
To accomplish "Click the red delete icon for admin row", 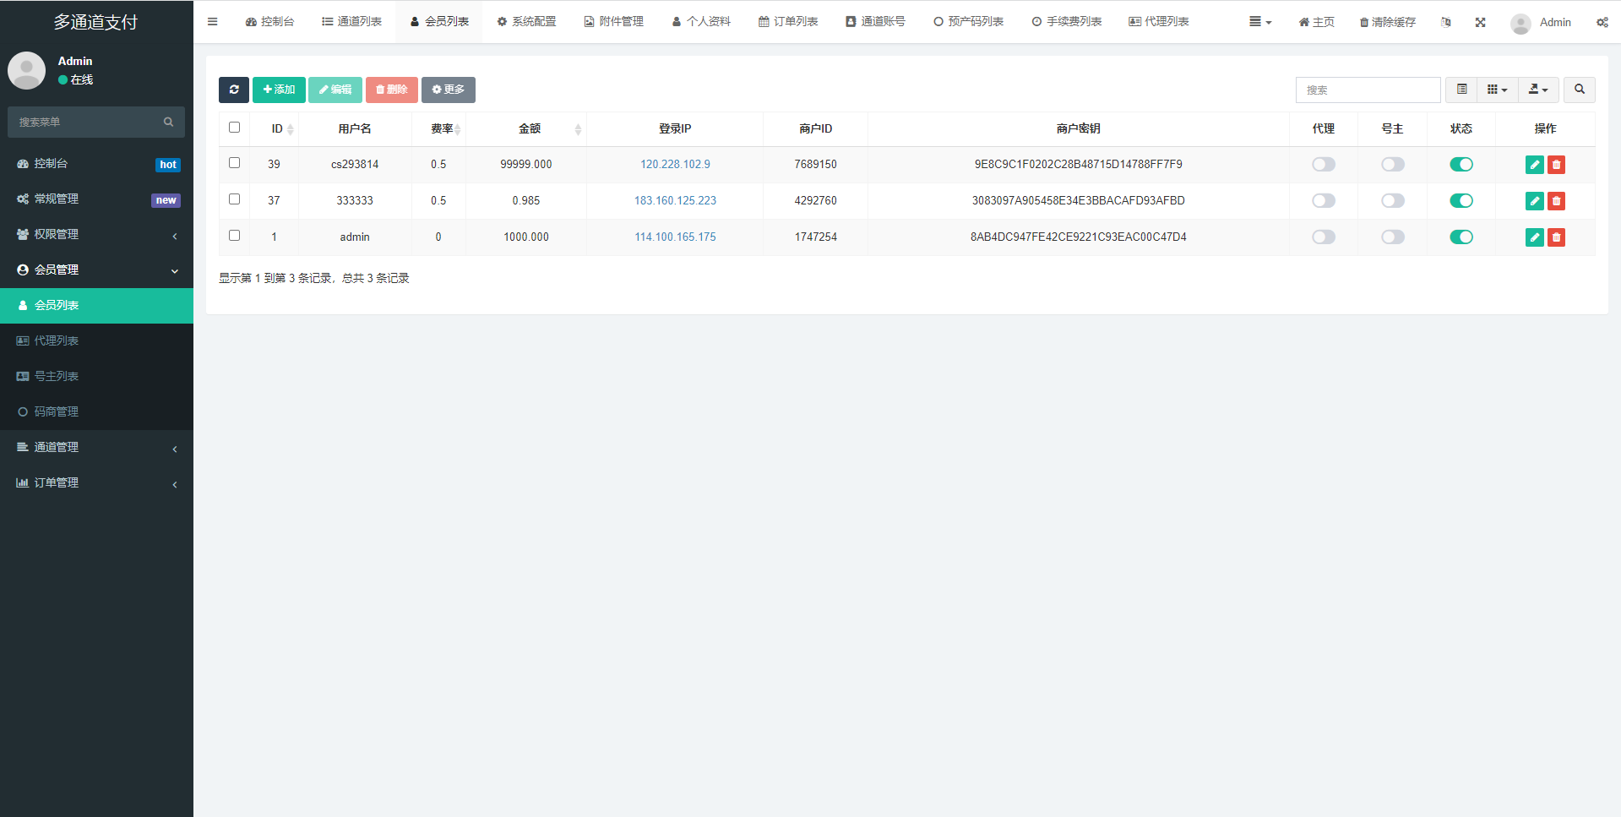I will (1556, 237).
